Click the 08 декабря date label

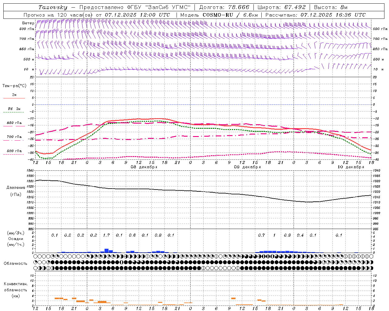pyautogui.click(x=144, y=167)
